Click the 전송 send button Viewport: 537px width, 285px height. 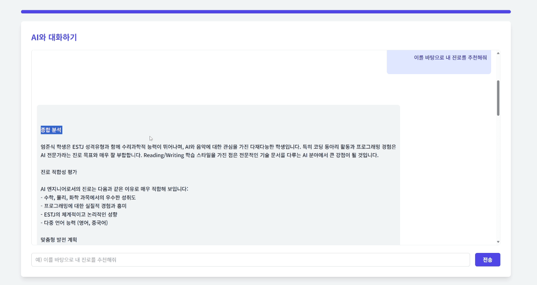pos(487,259)
